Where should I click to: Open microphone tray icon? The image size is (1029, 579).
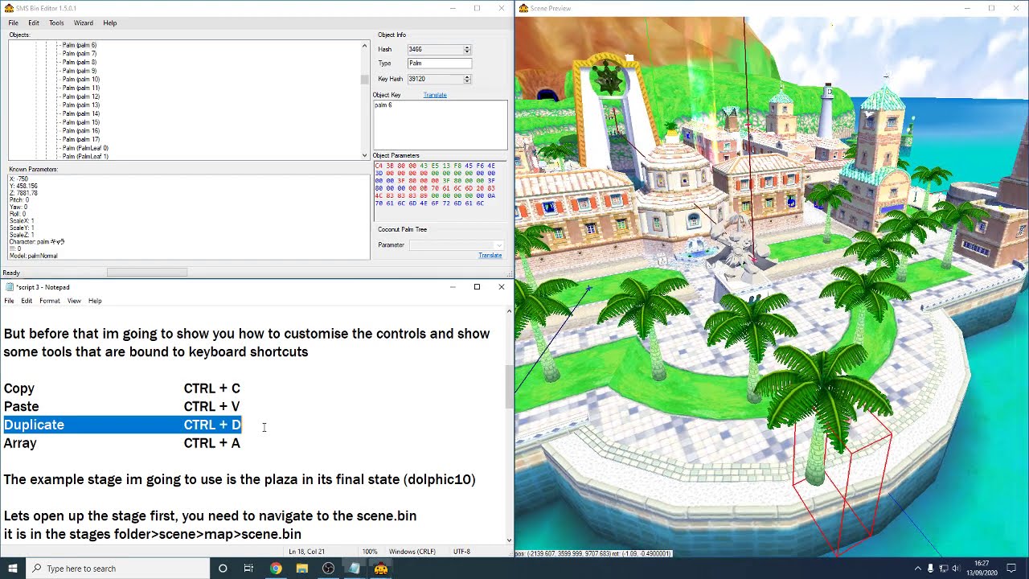(930, 569)
